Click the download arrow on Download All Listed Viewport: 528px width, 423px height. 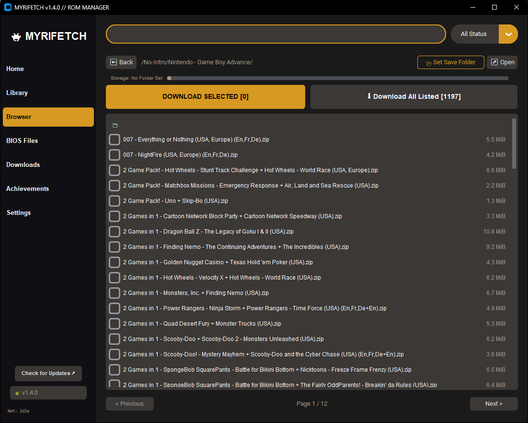pyautogui.click(x=369, y=96)
